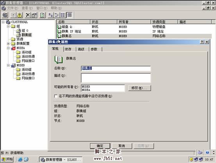Select the 磁盘 Q: resource row

point(134,27)
